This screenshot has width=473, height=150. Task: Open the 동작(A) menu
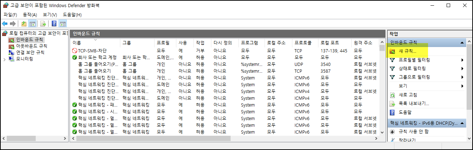[x=30, y=15]
